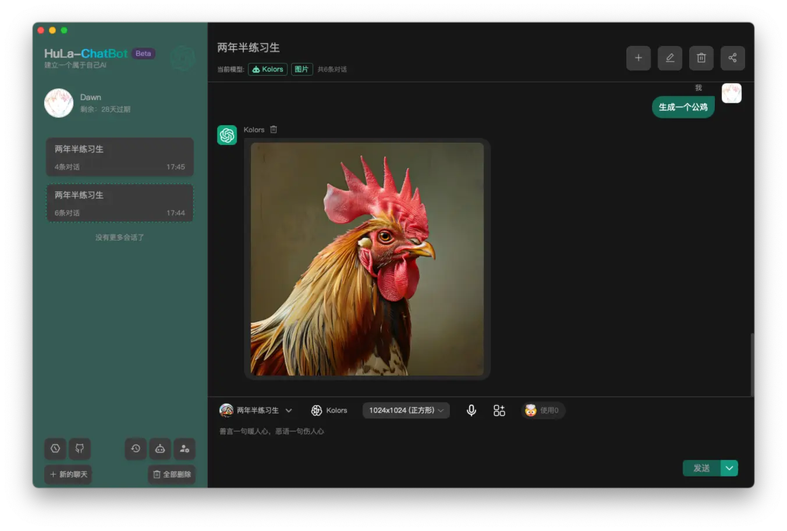Click the apps grid plus icon
This screenshot has width=787, height=531.
[x=499, y=410]
